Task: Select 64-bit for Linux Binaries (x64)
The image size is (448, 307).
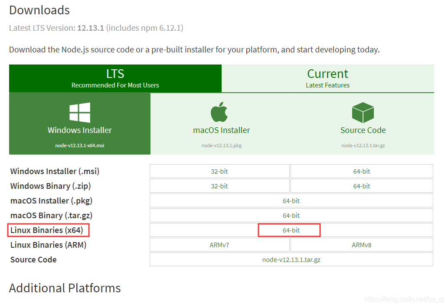Action: (x=291, y=230)
